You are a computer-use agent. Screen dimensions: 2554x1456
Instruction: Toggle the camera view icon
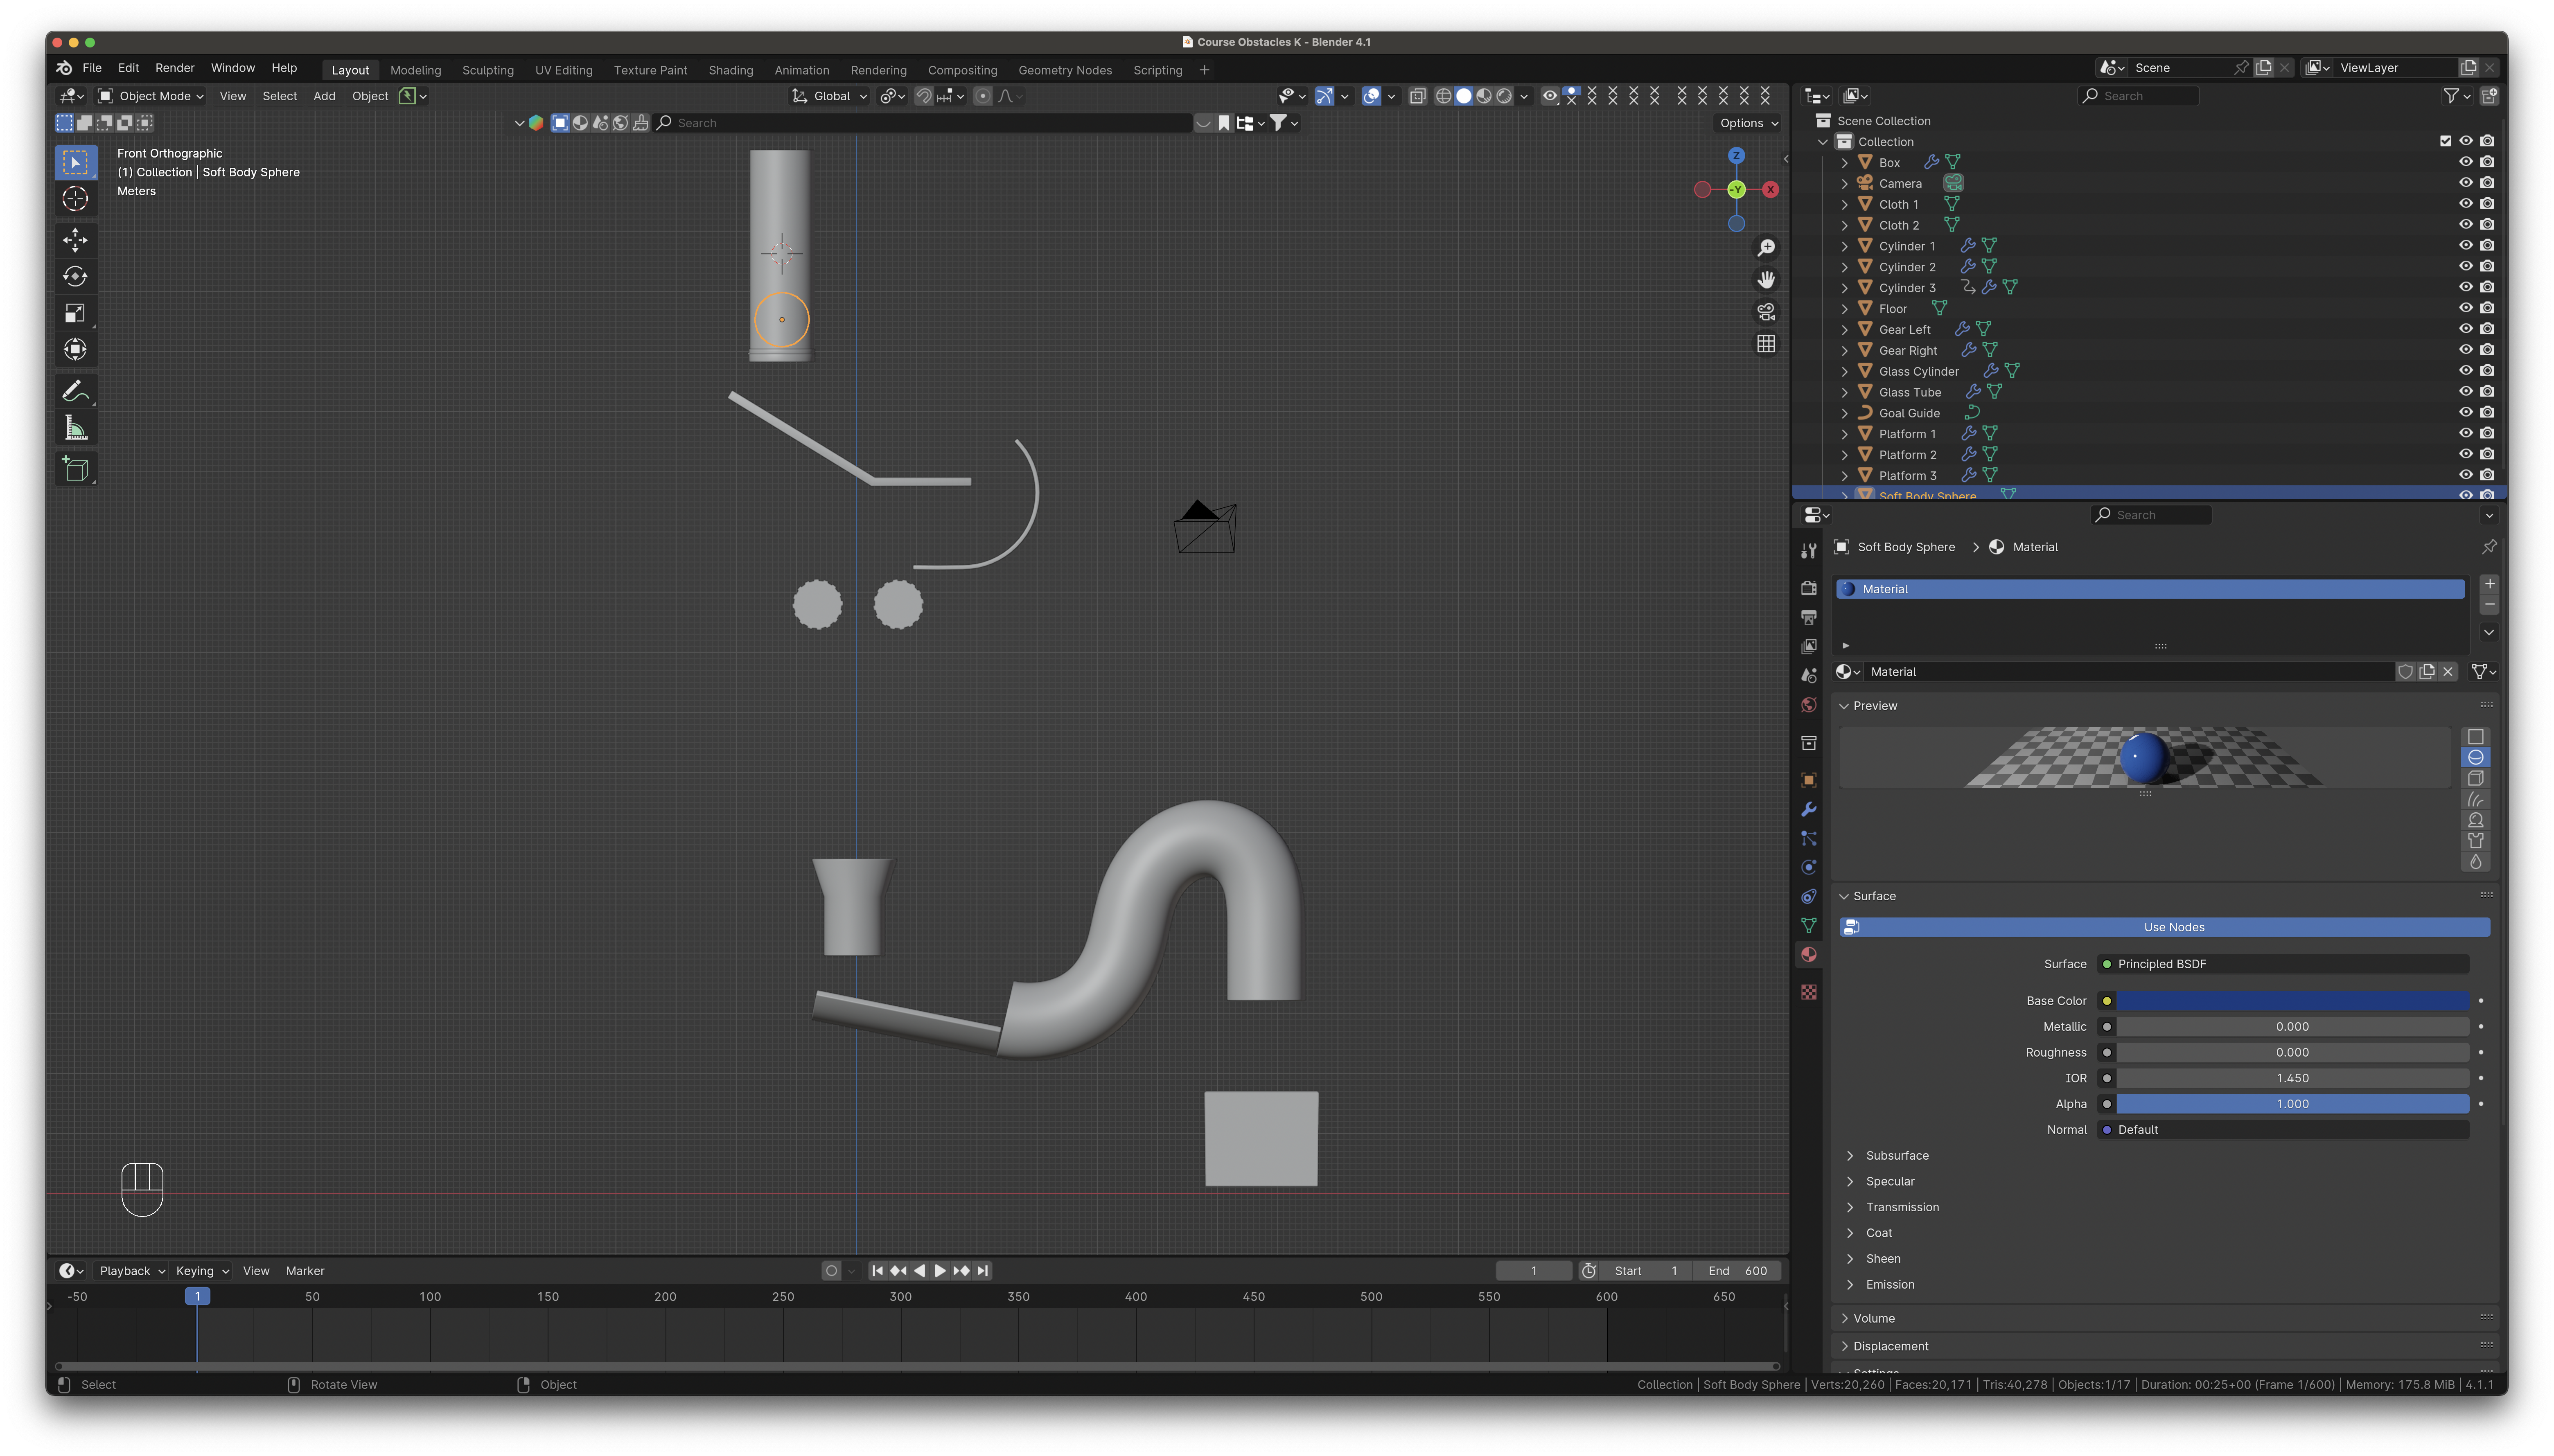coord(1766,312)
